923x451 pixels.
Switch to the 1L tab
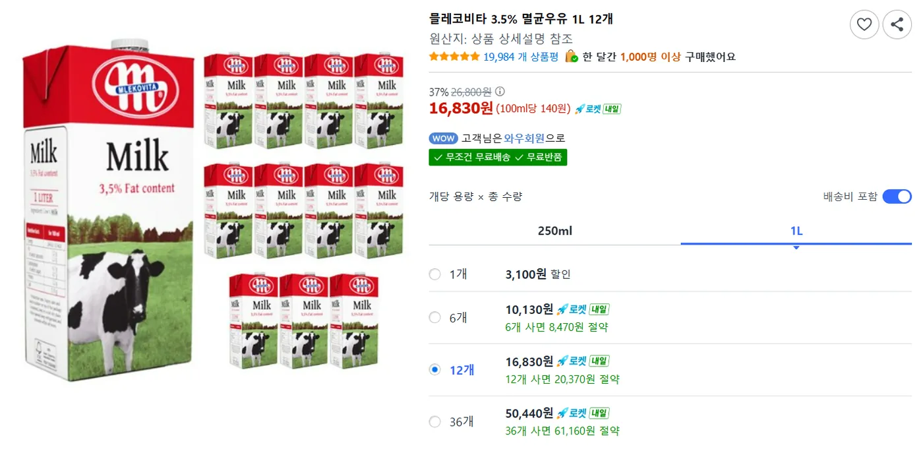pyautogui.click(x=796, y=231)
